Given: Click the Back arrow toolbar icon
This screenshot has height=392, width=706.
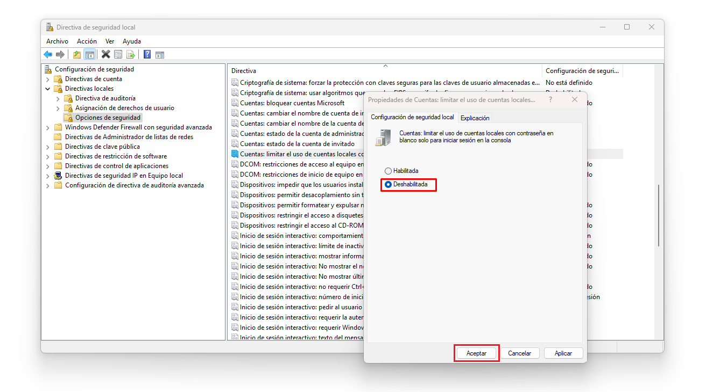Looking at the screenshot, I should point(48,54).
